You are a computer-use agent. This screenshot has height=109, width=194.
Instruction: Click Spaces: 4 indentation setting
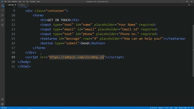click(161, 108)
